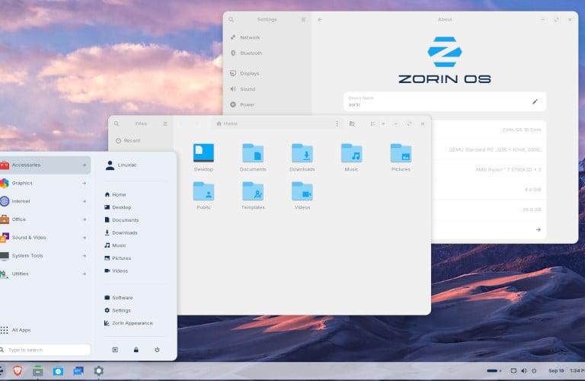Open the Pictures folder in Files window
The width and height of the screenshot is (585, 381).
pos(401,157)
